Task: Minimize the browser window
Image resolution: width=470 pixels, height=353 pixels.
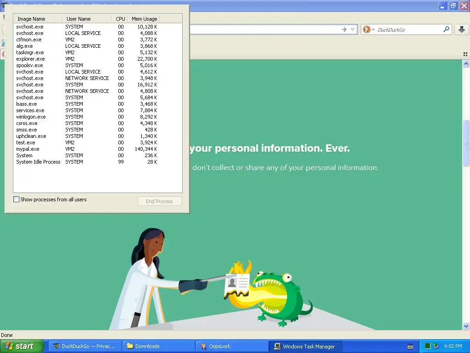Action: (x=443, y=6)
